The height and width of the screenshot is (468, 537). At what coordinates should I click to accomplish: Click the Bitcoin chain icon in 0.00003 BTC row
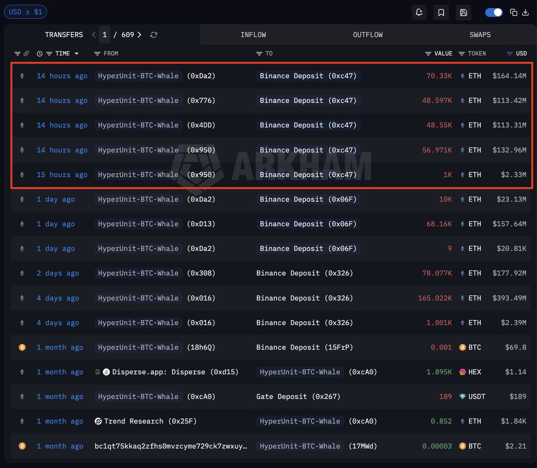(22, 446)
